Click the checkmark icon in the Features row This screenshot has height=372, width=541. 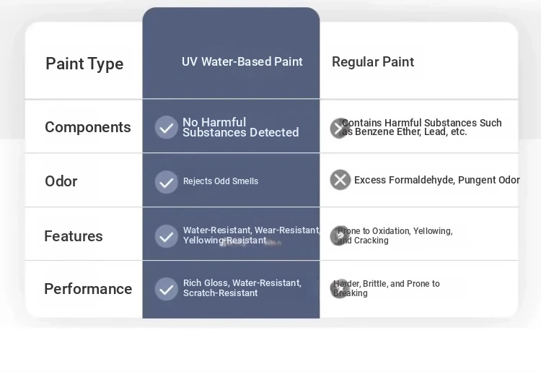[x=167, y=236]
